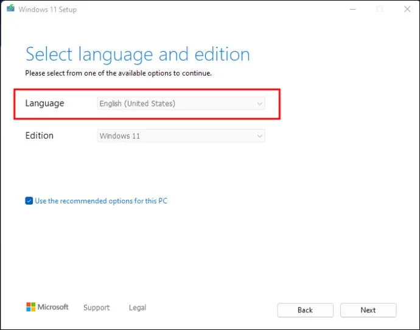Click the Back button
Image resolution: width=420 pixels, height=330 pixels.
[x=305, y=310]
